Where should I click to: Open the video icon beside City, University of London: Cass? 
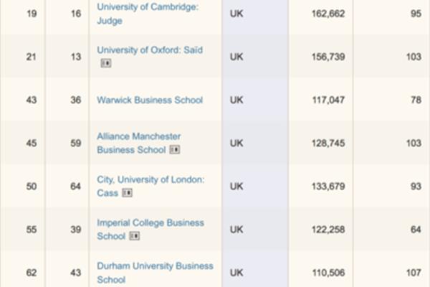coord(127,193)
